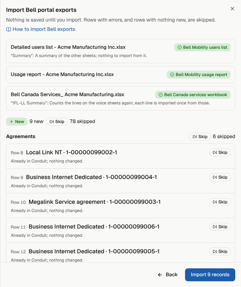
Task: Click the skip icon on Row 10
Action: coord(215,202)
